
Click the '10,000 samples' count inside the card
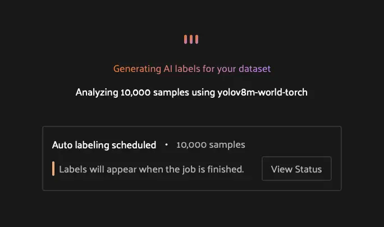[x=211, y=145]
